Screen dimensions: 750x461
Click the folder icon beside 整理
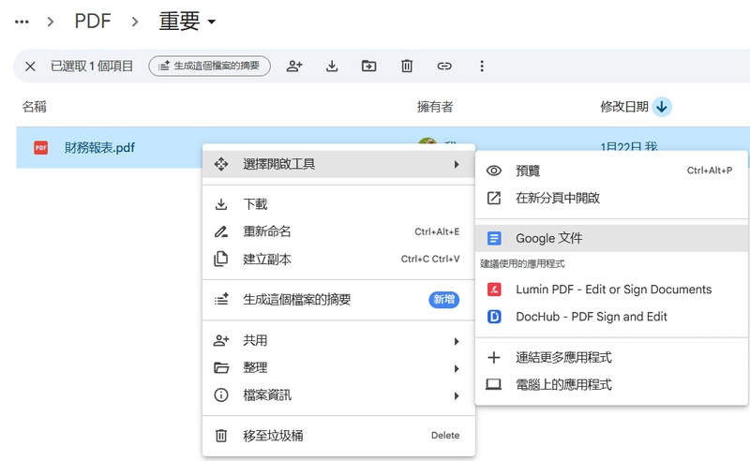click(221, 367)
